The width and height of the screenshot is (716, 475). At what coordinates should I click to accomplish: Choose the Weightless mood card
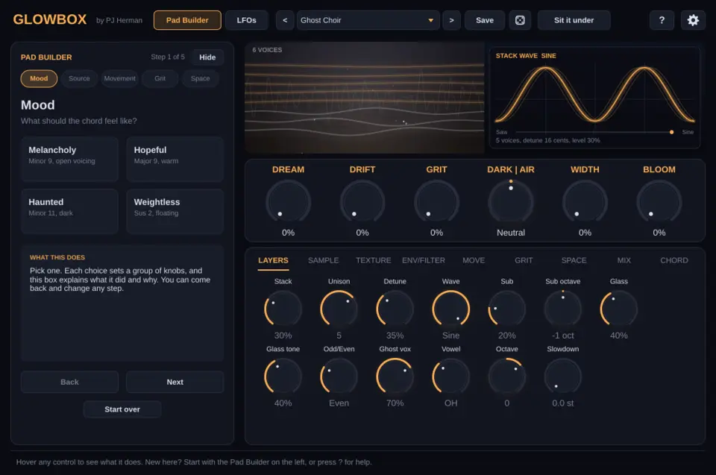click(175, 211)
